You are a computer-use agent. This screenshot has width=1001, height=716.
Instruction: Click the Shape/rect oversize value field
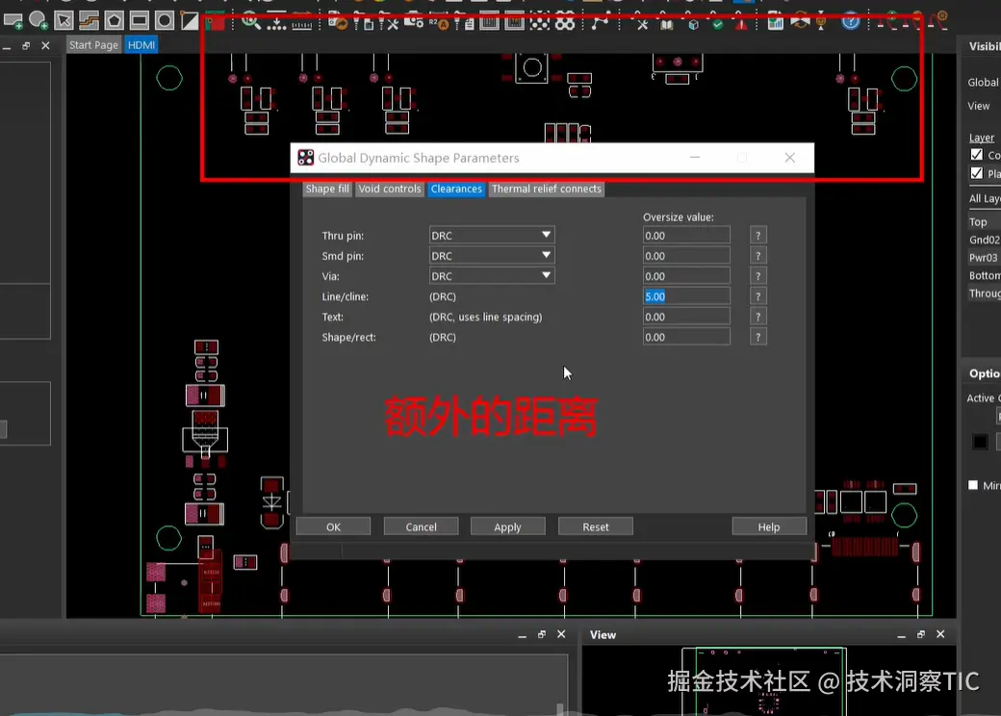[686, 337]
